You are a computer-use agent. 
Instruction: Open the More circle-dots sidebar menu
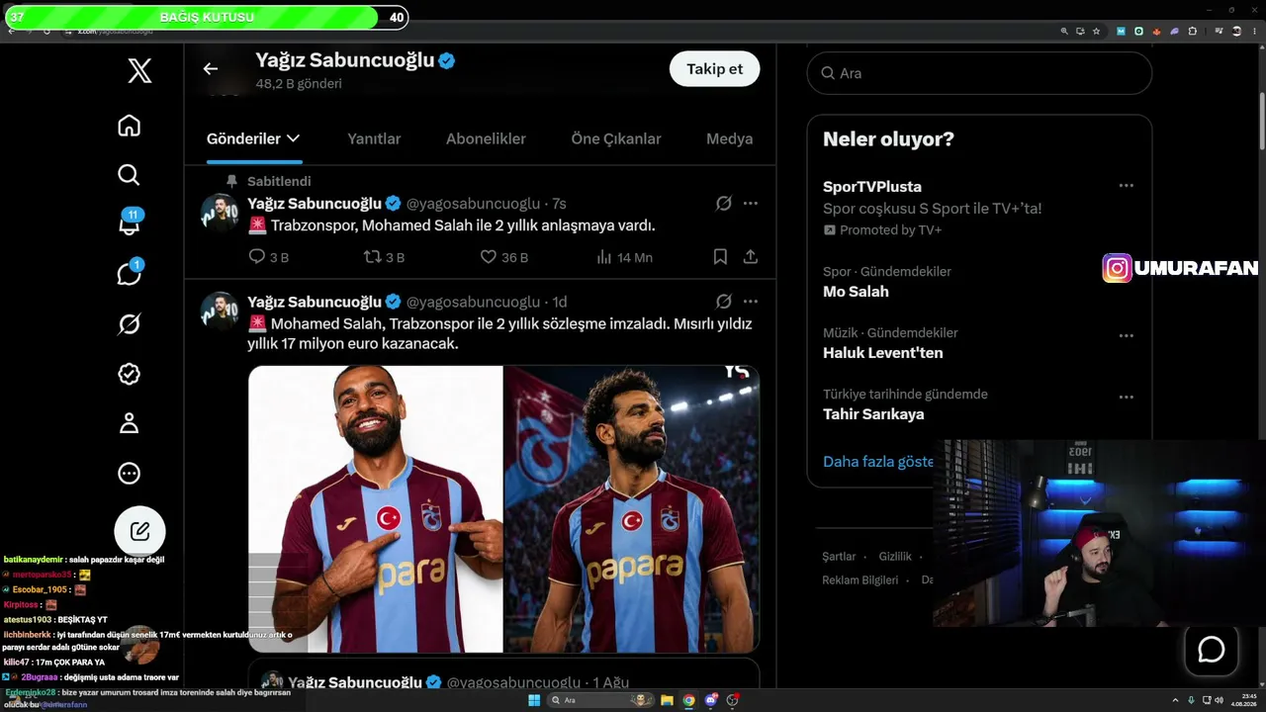(x=129, y=474)
